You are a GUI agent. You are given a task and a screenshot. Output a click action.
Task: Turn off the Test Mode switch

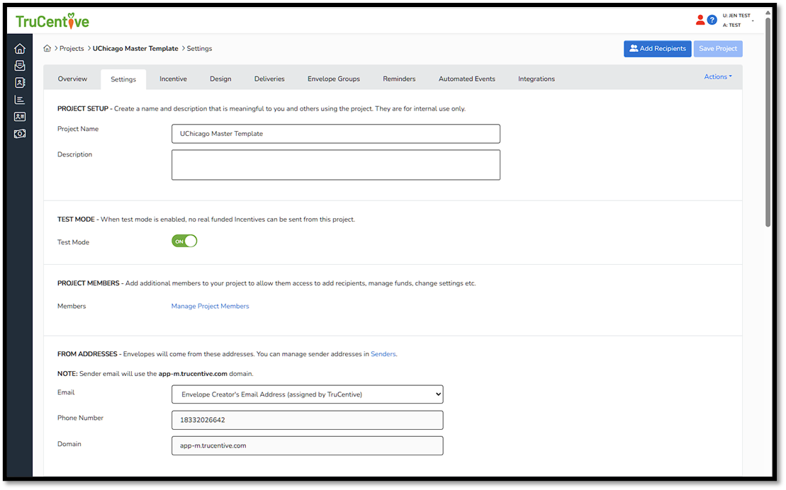point(184,241)
